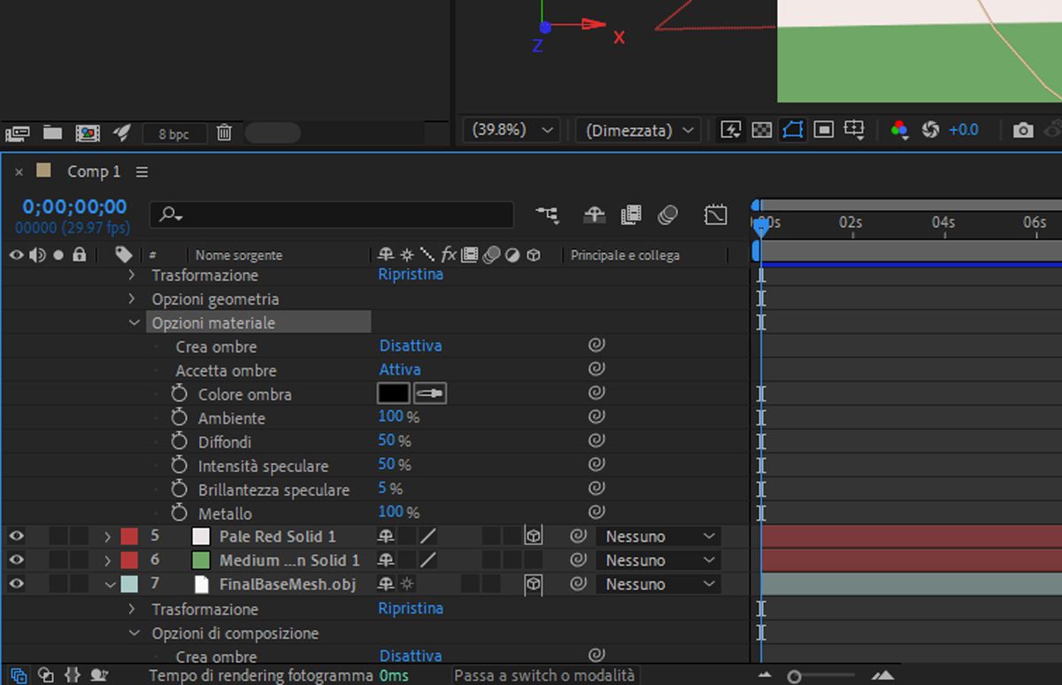Hide the Pale Red Solid 1 layer
1062x685 pixels.
(17, 536)
